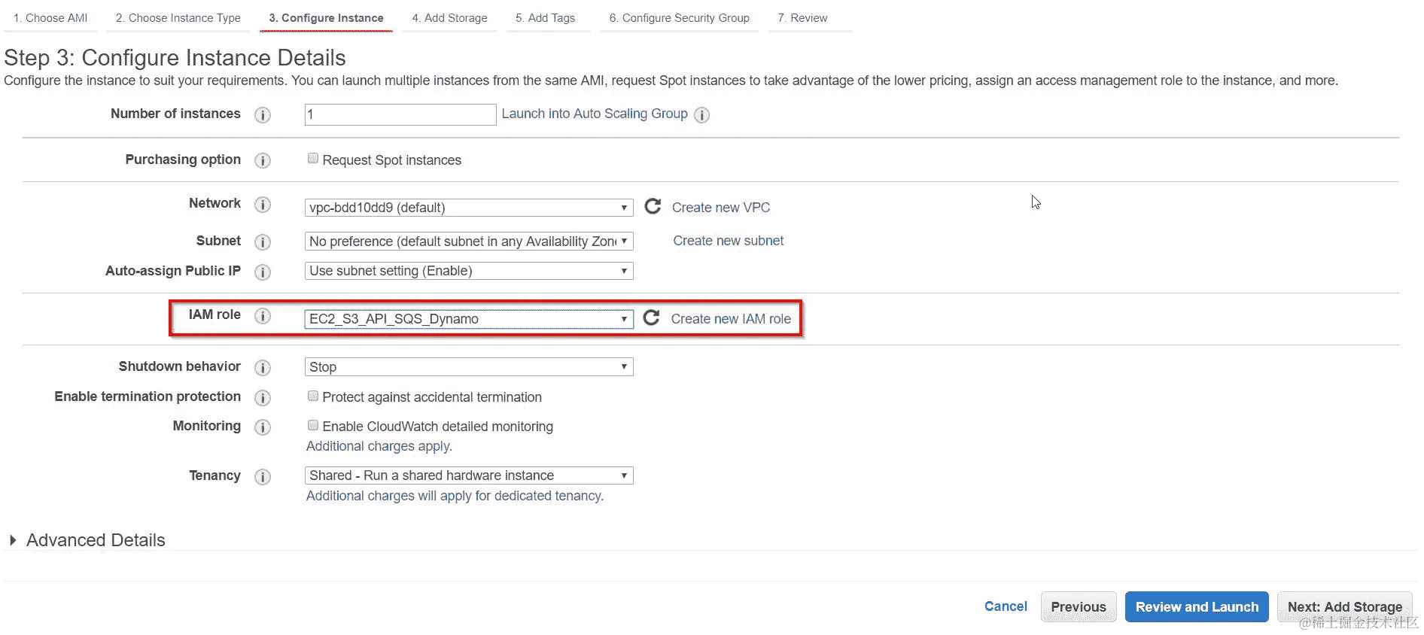The image size is (1424, 635).
Task: Click the Number of instances input field
Action: point(400,114)
